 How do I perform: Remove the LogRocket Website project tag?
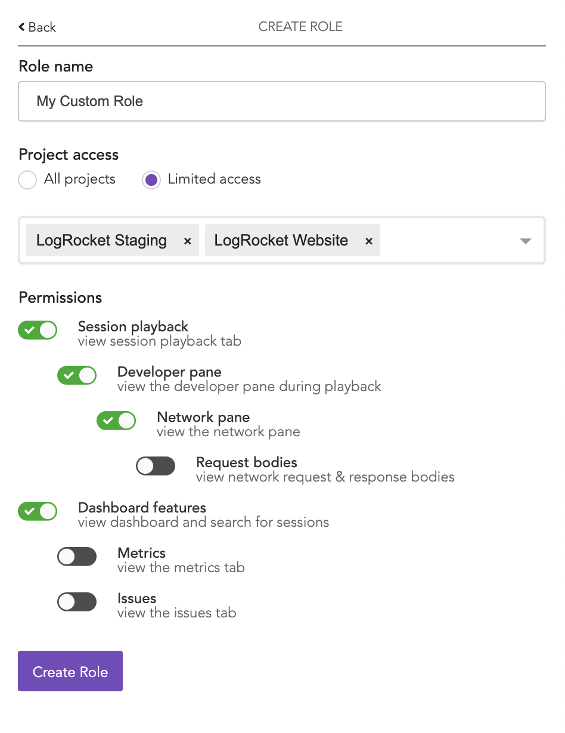tap(369, 241)
